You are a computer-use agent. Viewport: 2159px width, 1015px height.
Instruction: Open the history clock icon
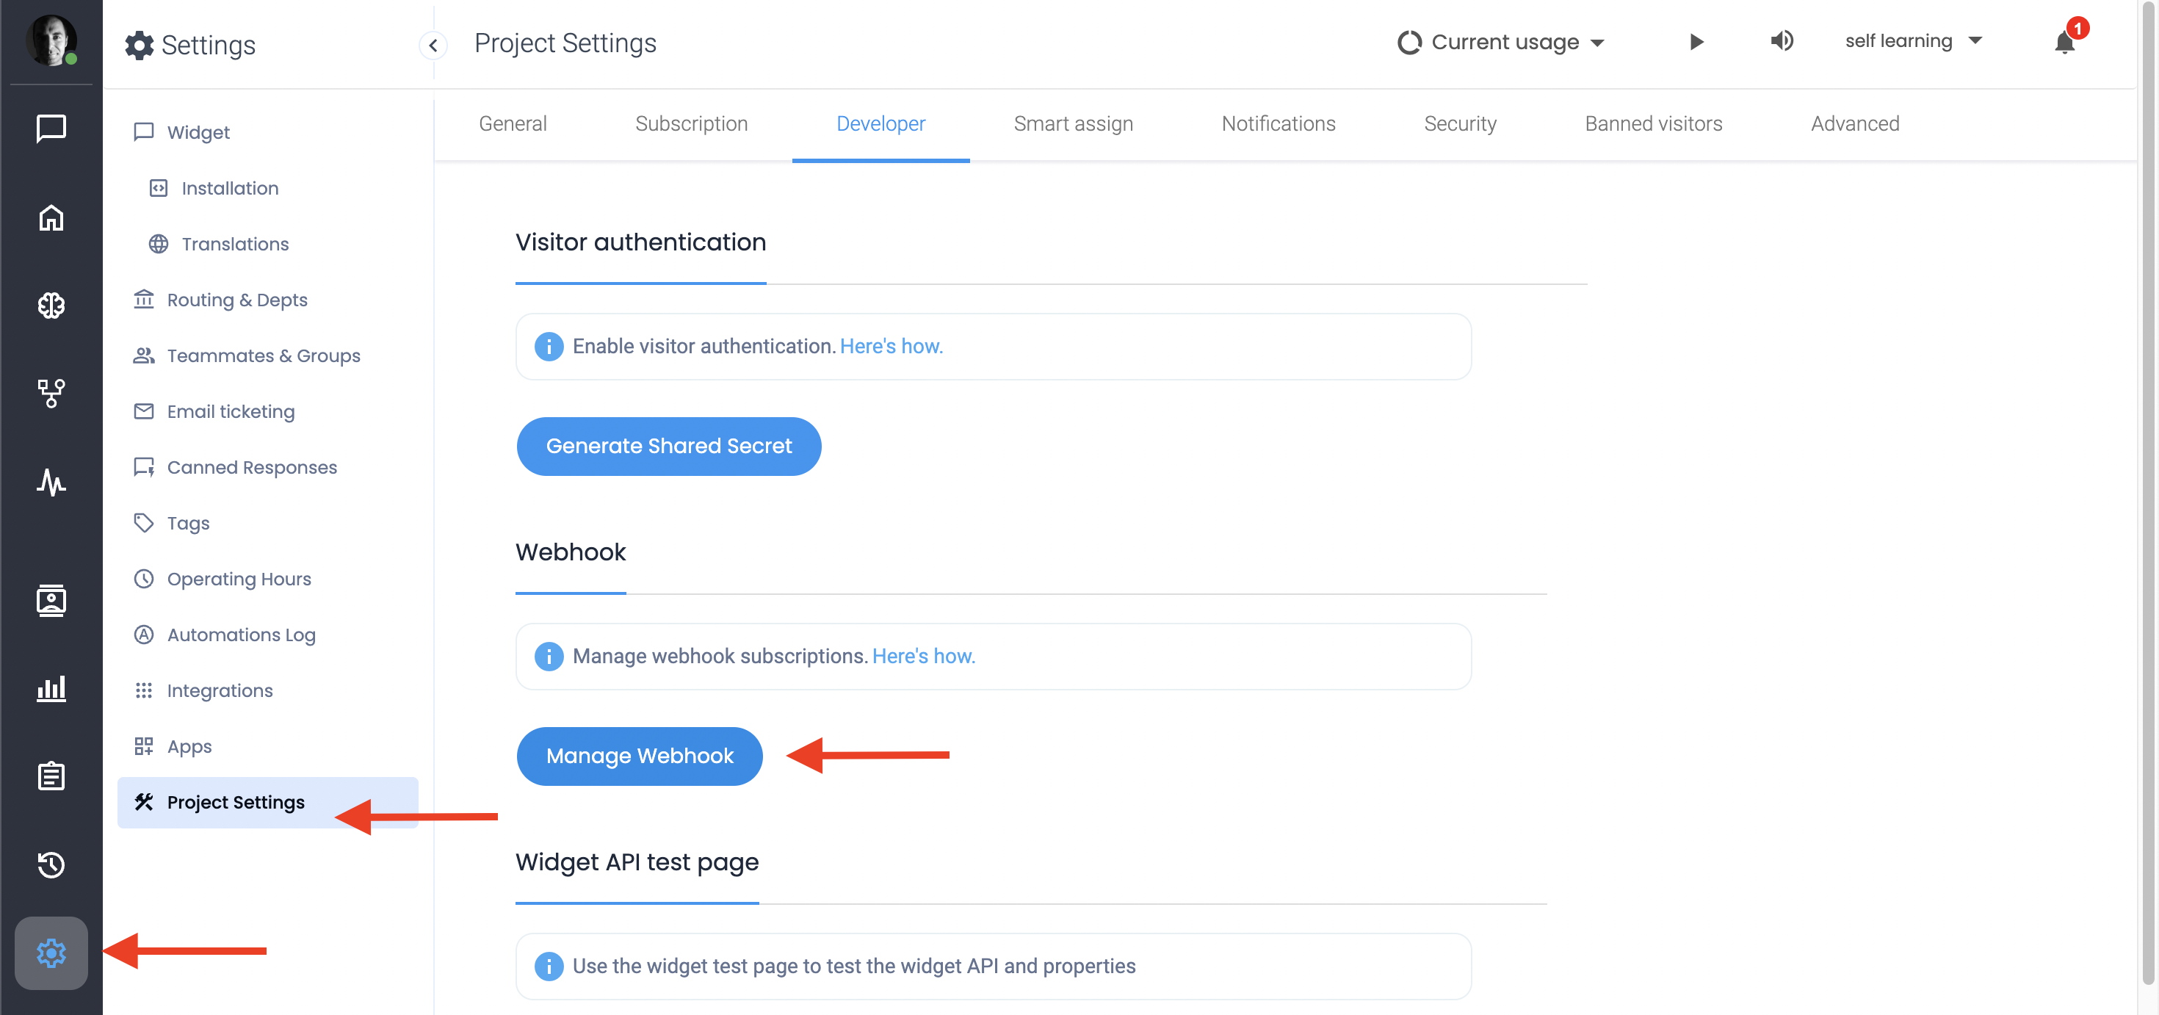click(51, 864)
